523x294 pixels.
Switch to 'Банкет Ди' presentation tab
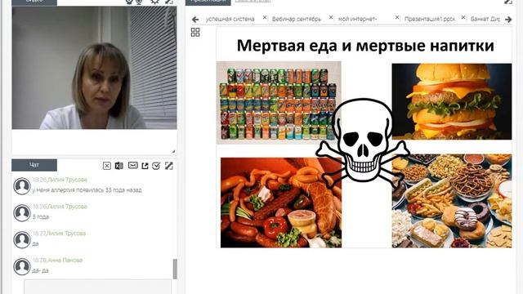(x=485, y=19)
